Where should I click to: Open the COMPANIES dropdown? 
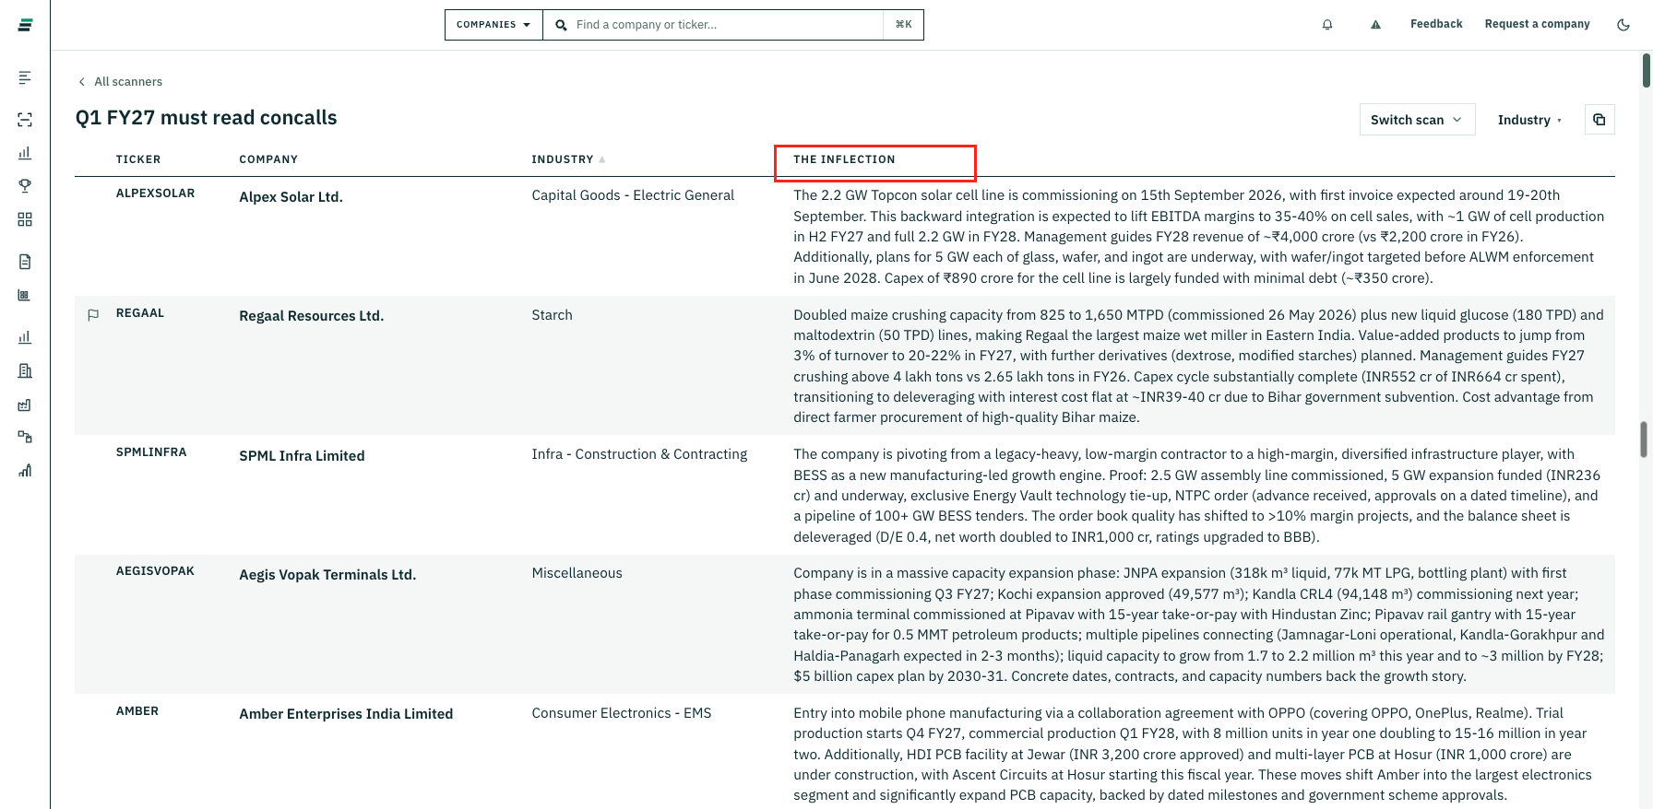[494, 25]
